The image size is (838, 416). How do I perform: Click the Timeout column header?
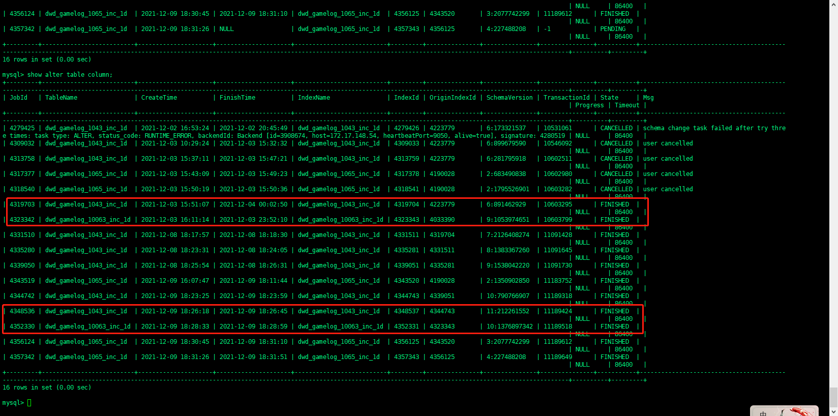(627, 105)
